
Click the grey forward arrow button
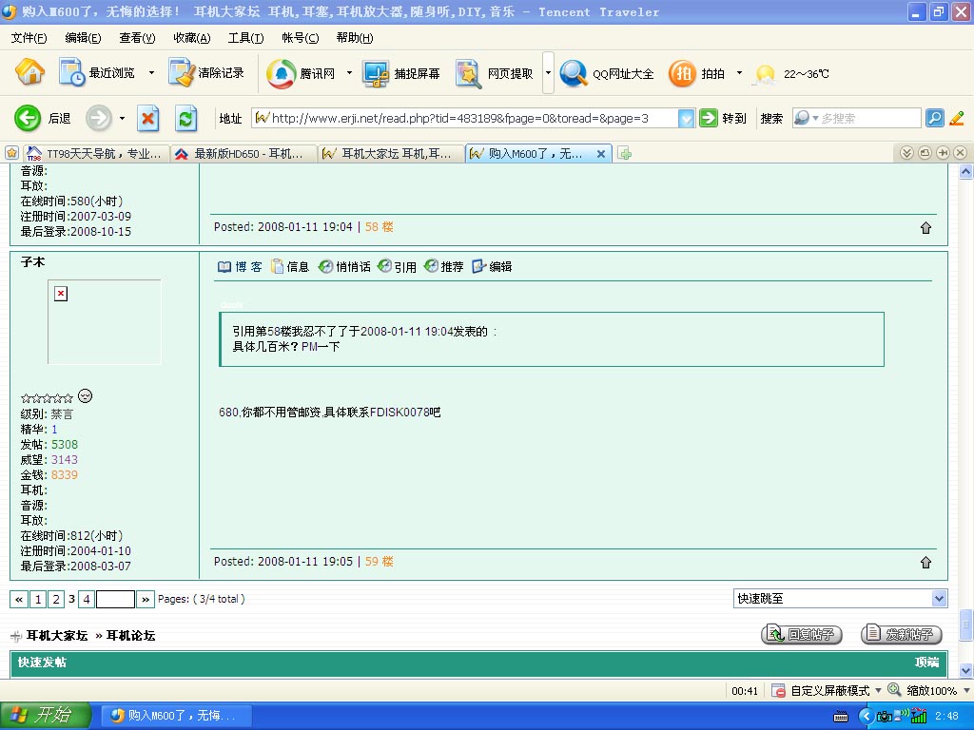click(x=98, y=118)
